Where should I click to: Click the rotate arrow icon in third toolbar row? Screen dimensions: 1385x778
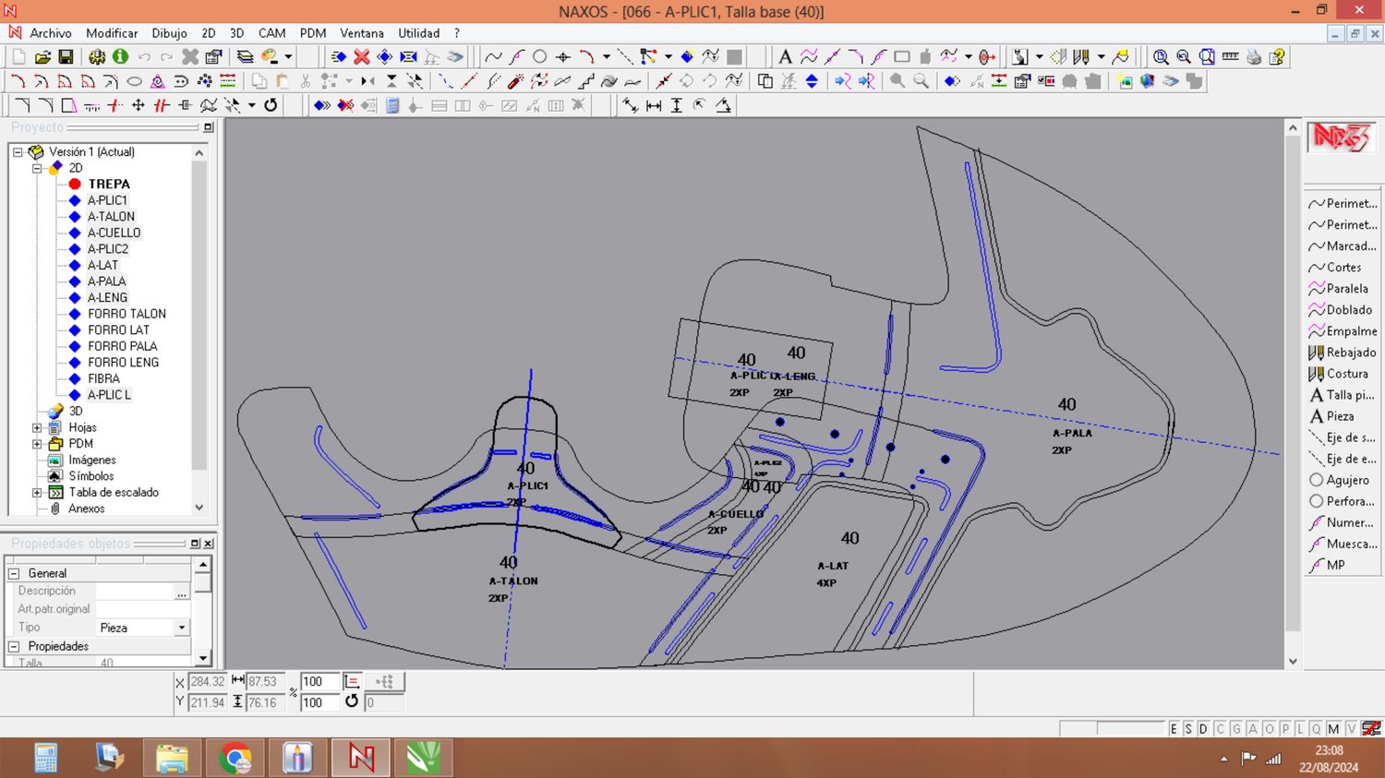[271, 105]
